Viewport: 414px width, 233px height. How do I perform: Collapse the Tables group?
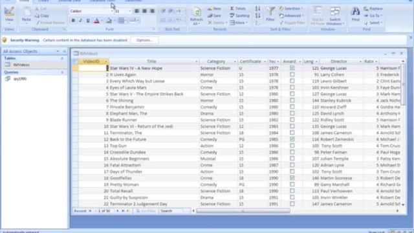tap(62, 58)
